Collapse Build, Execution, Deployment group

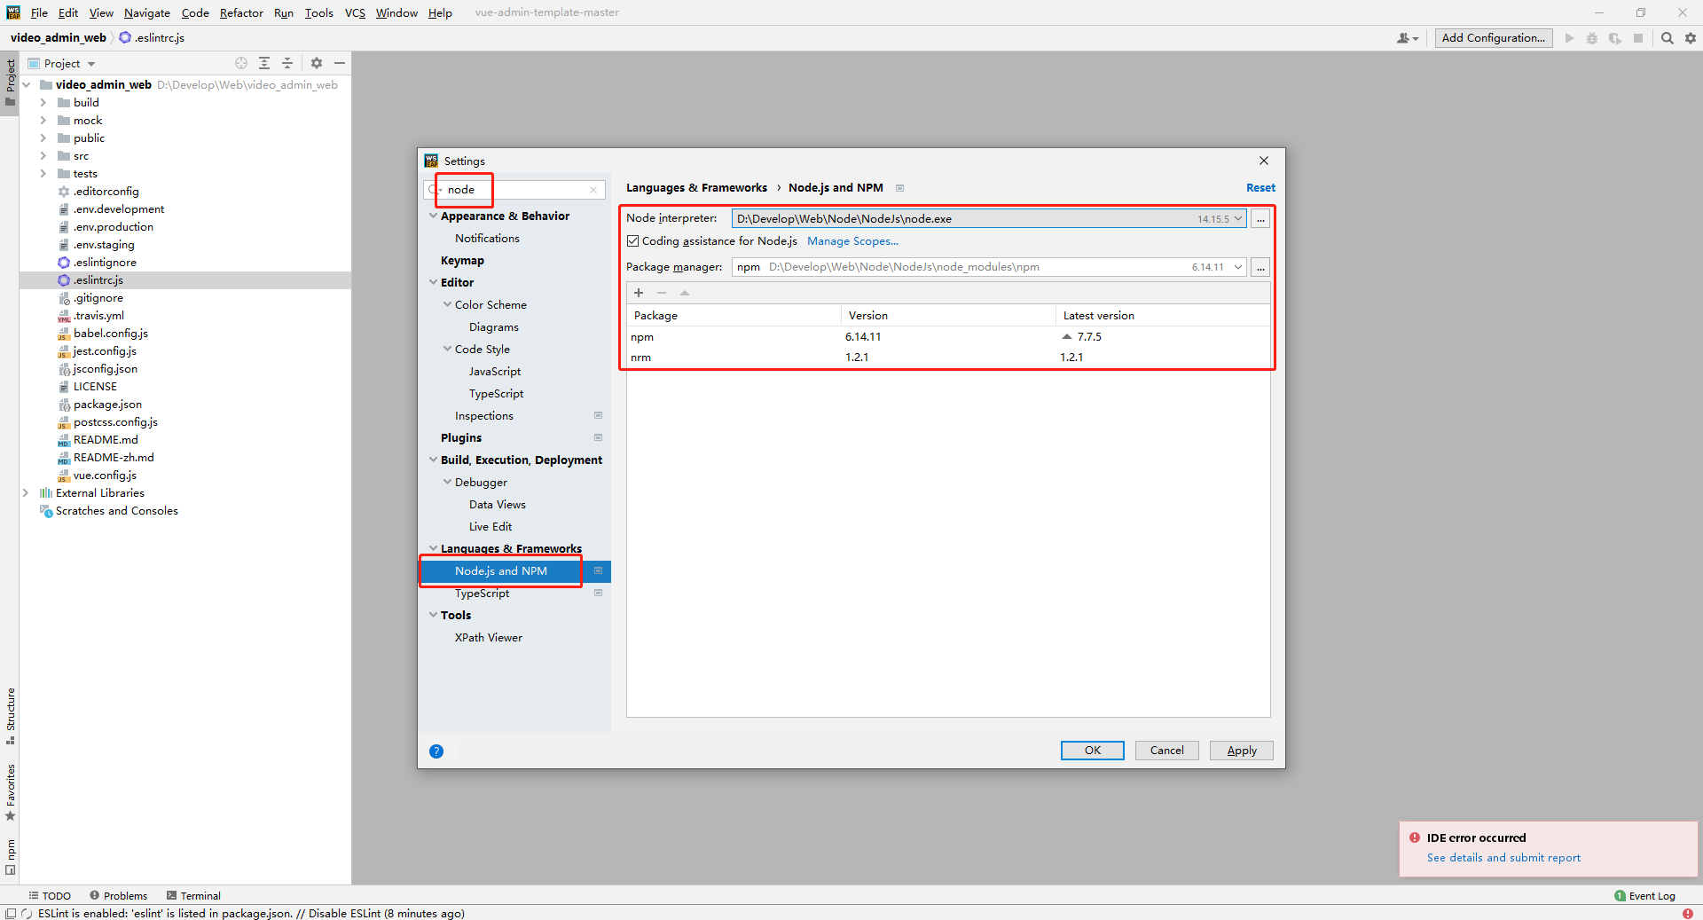(433, 460)
